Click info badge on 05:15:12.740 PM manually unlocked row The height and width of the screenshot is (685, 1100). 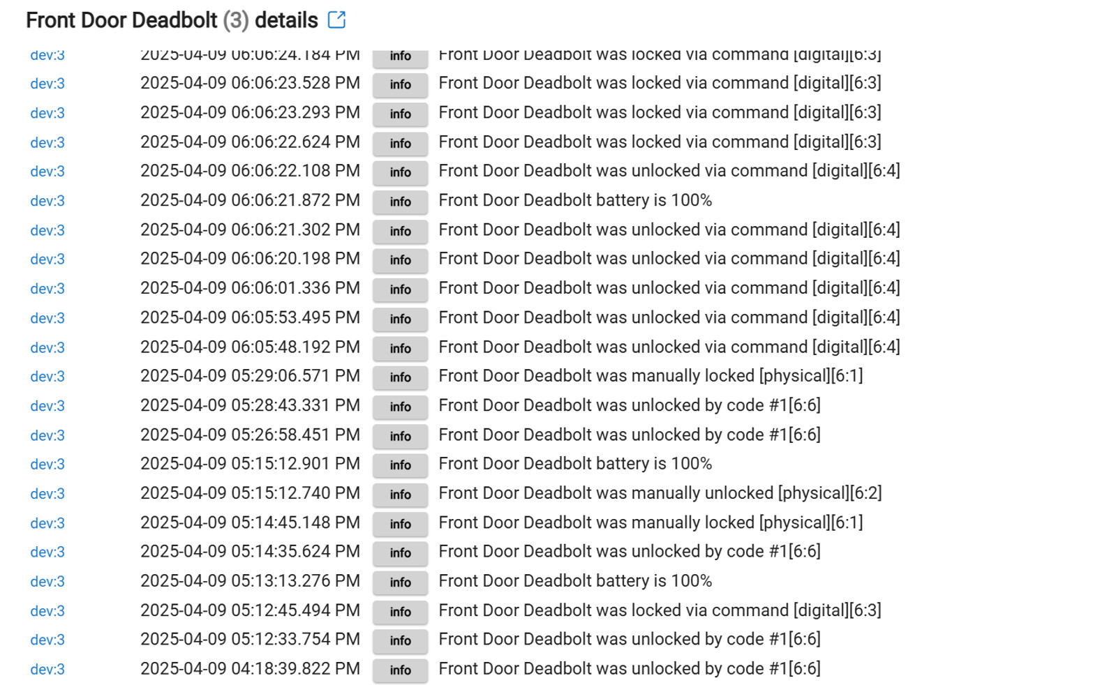click(x=400, y=495)
